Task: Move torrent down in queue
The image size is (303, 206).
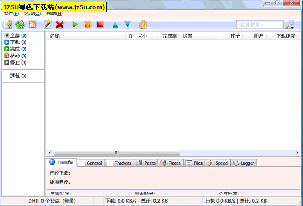Action: click(127, 24)
